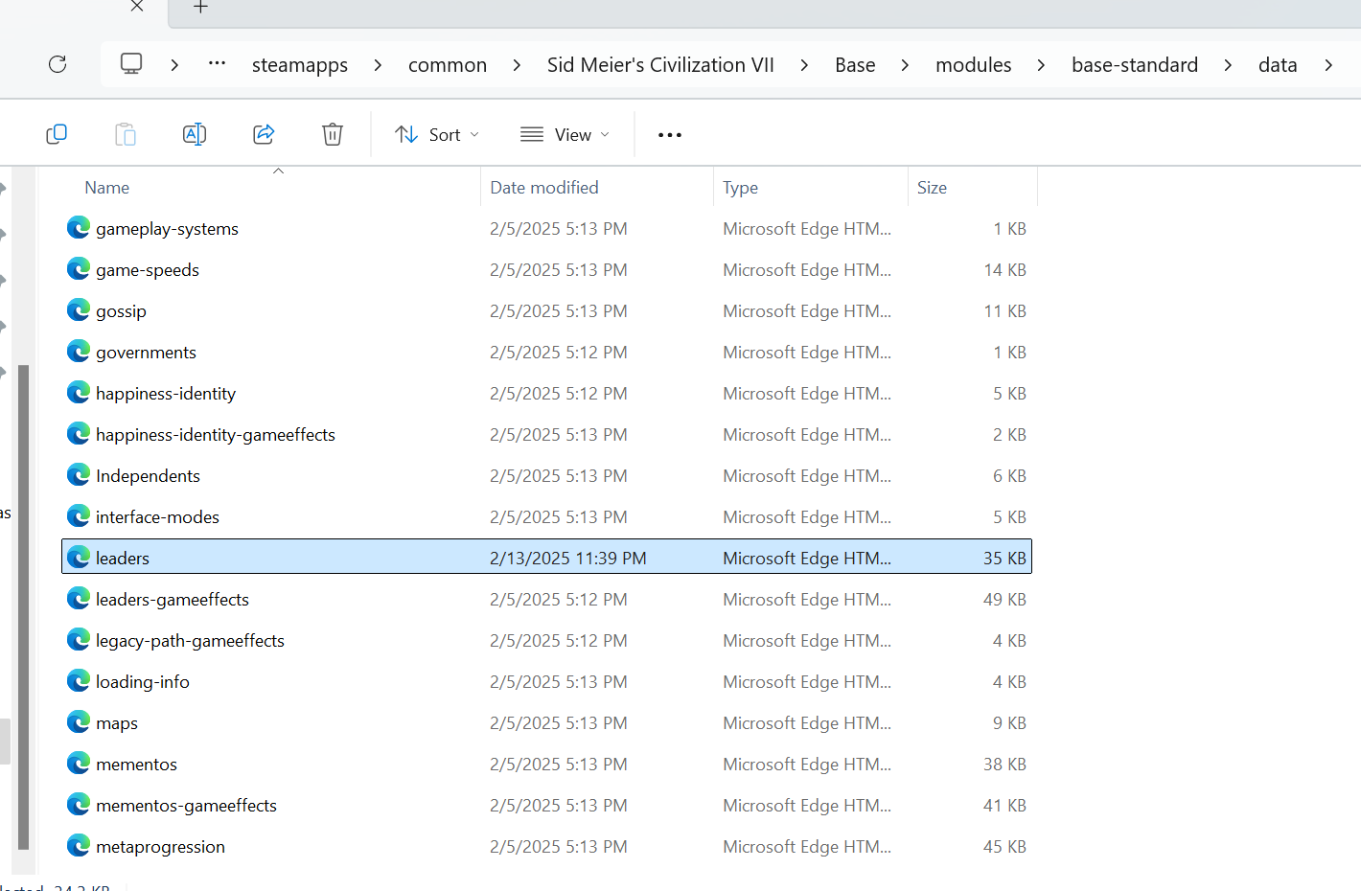Open the Sort dropdown
Image resolution: width=1361 pixels, height=891 pixels.
(437, 135)
